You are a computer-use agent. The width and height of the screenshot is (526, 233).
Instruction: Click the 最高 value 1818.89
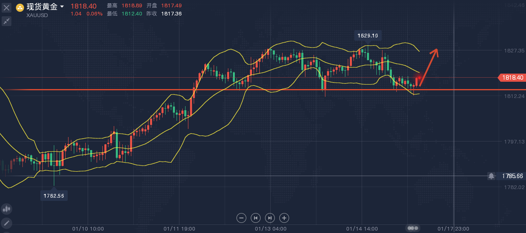pos(132,5)
